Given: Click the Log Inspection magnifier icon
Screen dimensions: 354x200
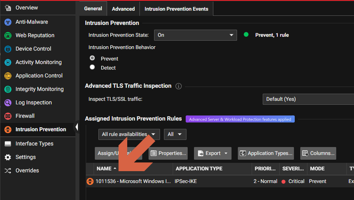Looking at the screenshot, I should [x=8, y=103].
